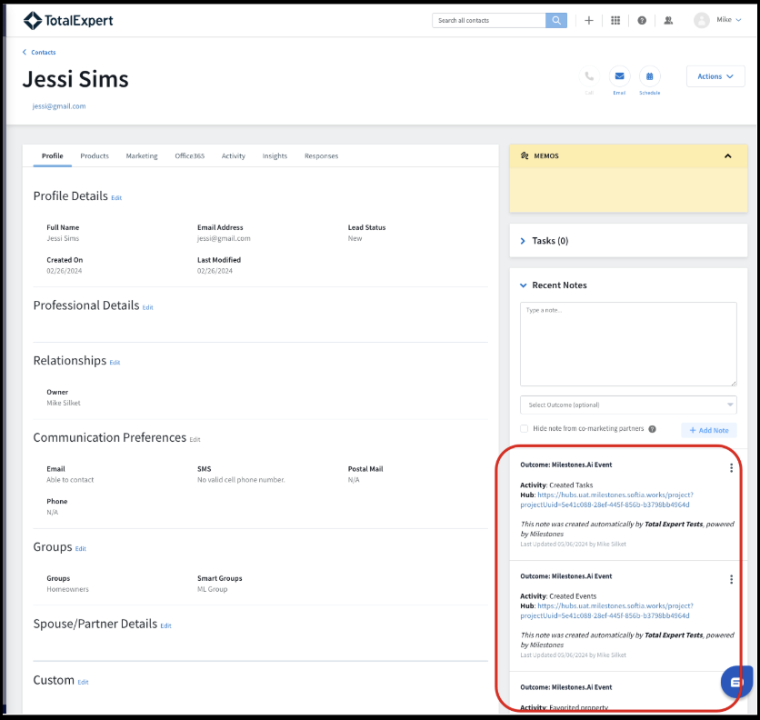Edit Professional Details

[x=148, y=307]
